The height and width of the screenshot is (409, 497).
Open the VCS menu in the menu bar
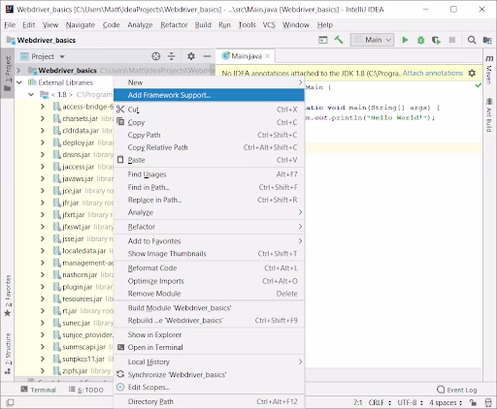[269, 25]
